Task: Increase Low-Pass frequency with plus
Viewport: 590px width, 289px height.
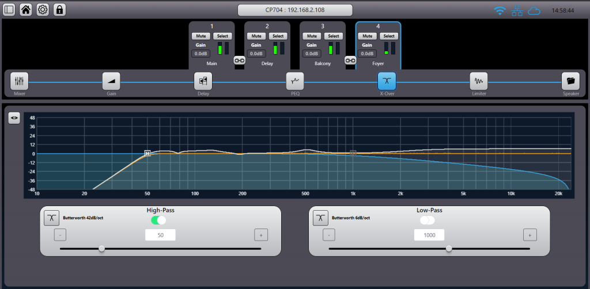Action: [x=530, y=235]
